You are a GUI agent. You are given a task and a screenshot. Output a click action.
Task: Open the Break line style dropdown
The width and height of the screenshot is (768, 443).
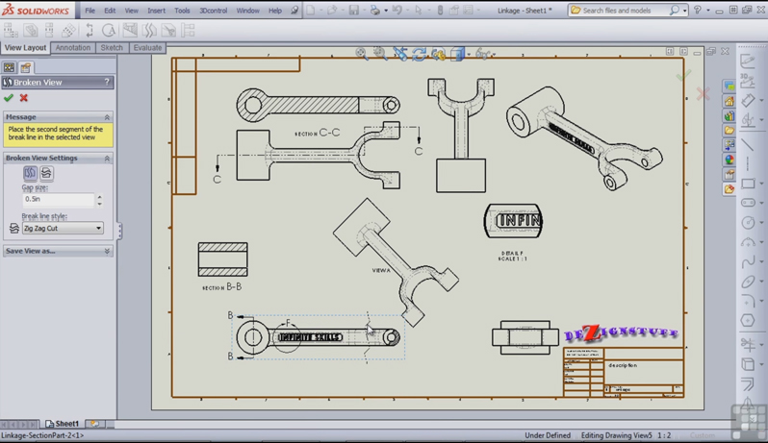coord(63,229)
